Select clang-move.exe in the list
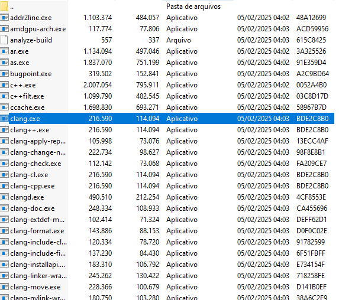The width and height of the screenshot is (339, 300). pyautogui.click(x=35, y=287)
